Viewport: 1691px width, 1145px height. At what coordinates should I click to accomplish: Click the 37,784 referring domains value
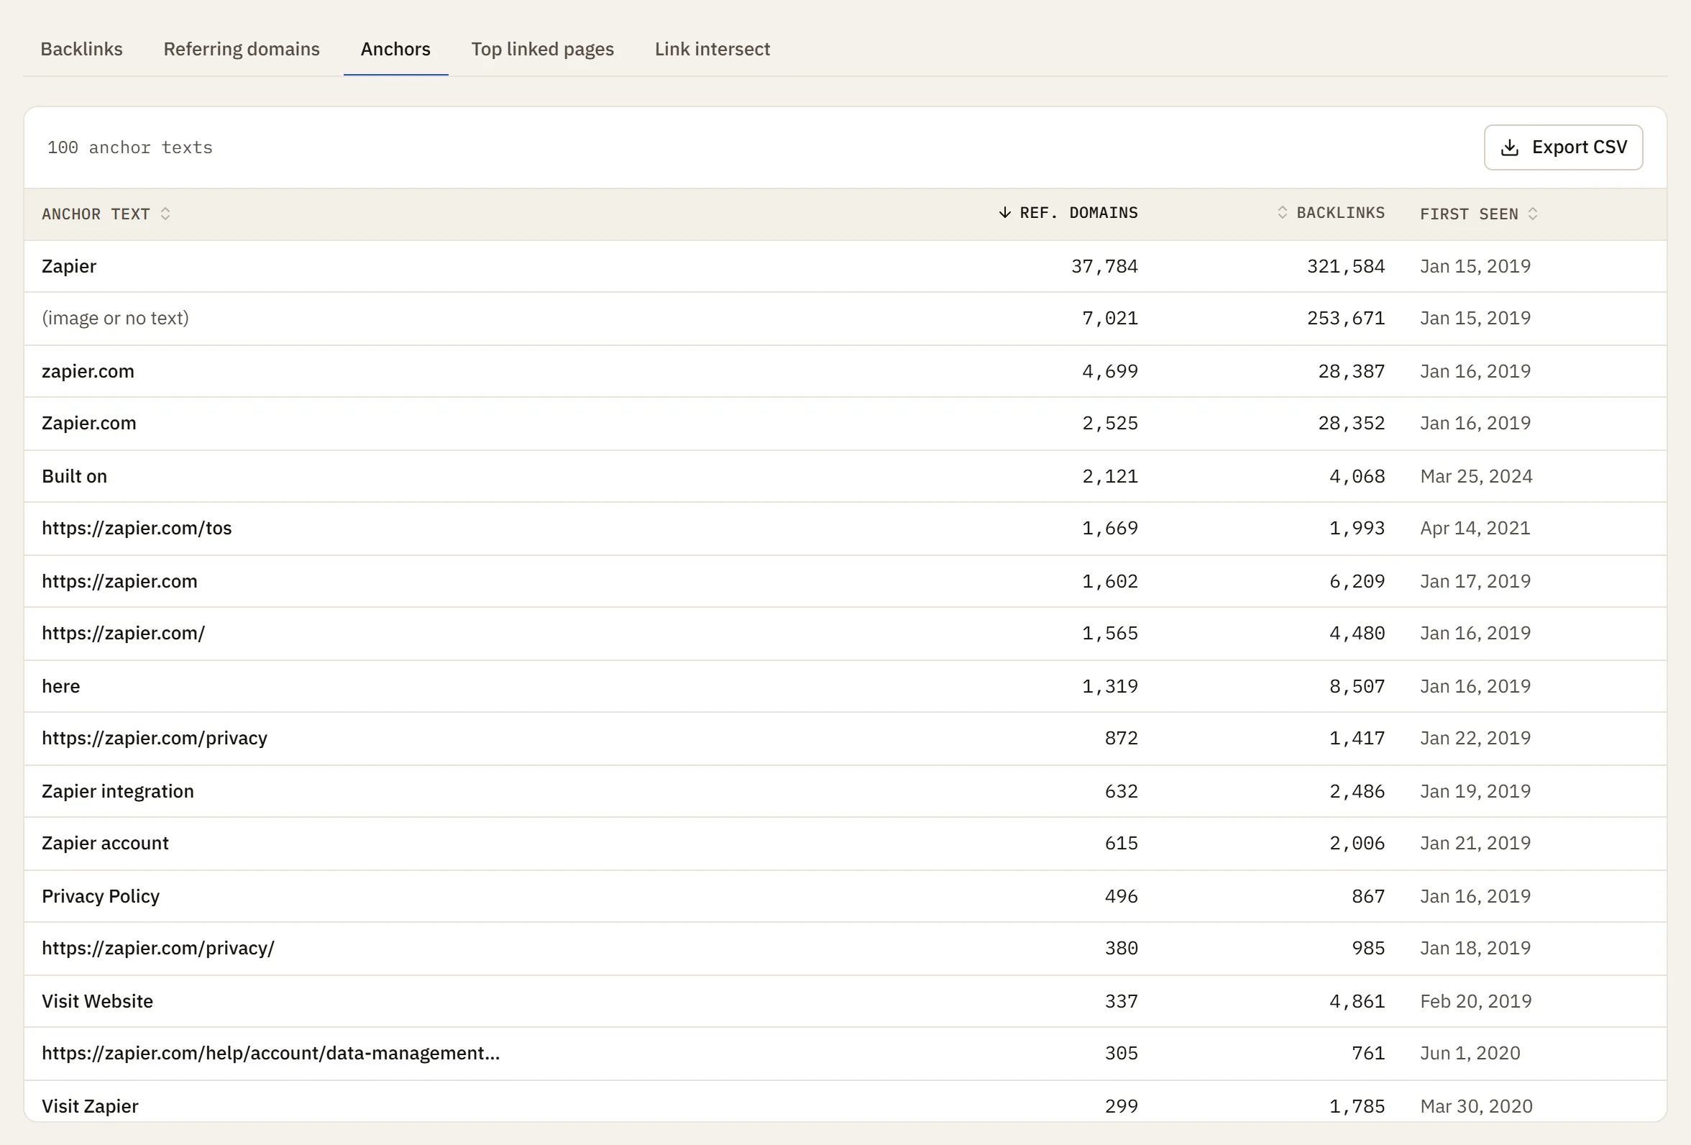1104,266
